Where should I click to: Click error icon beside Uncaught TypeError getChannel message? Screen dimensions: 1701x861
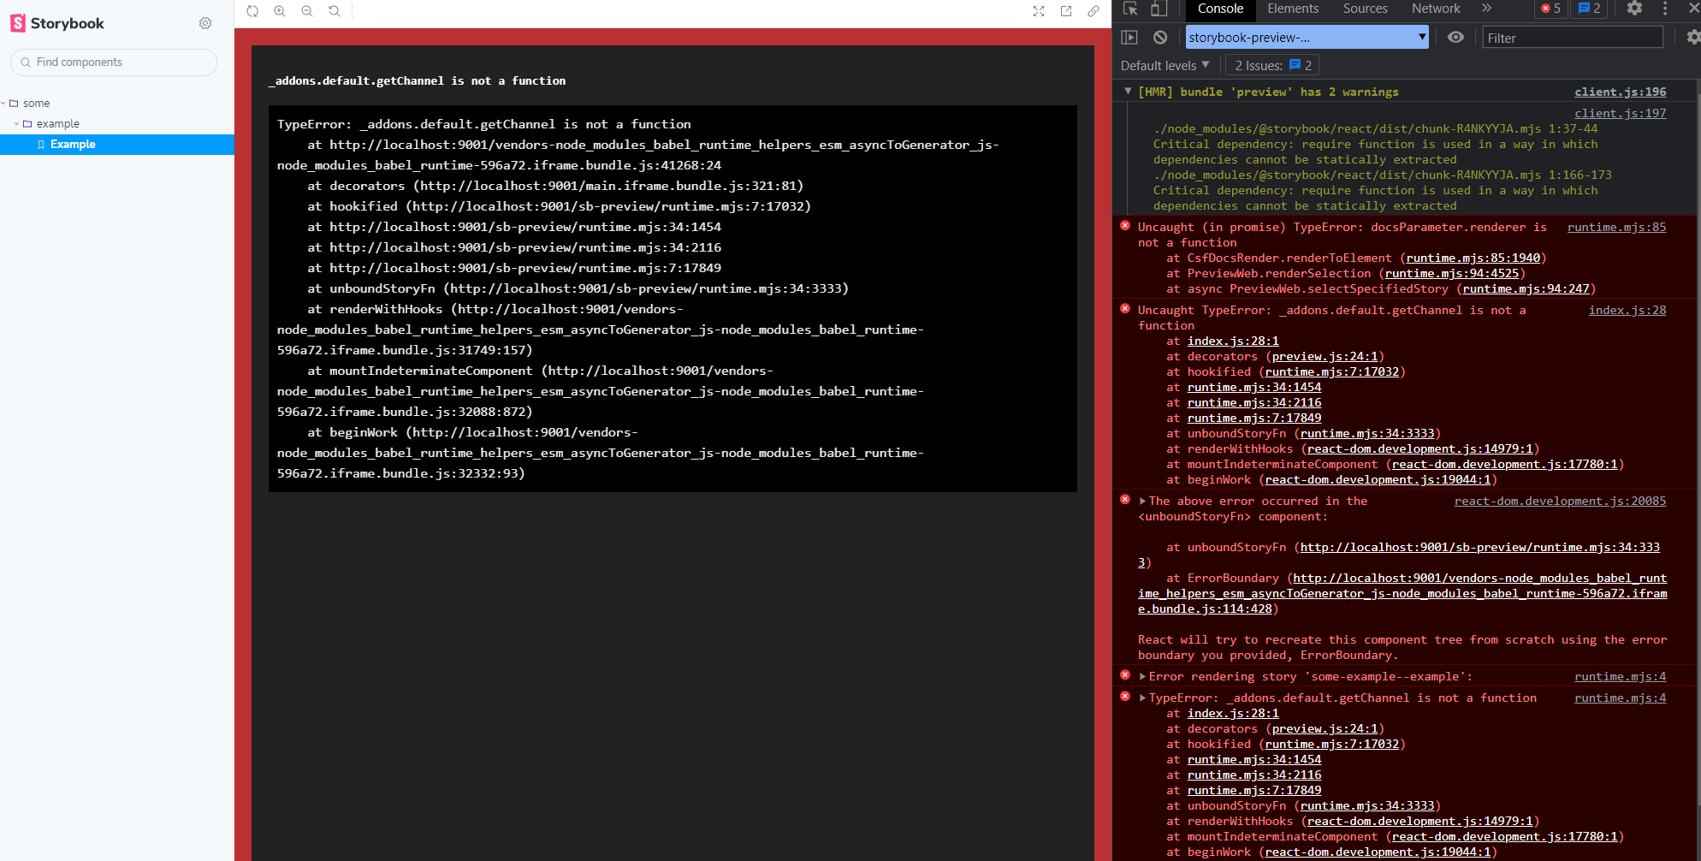click(1125, 309)
